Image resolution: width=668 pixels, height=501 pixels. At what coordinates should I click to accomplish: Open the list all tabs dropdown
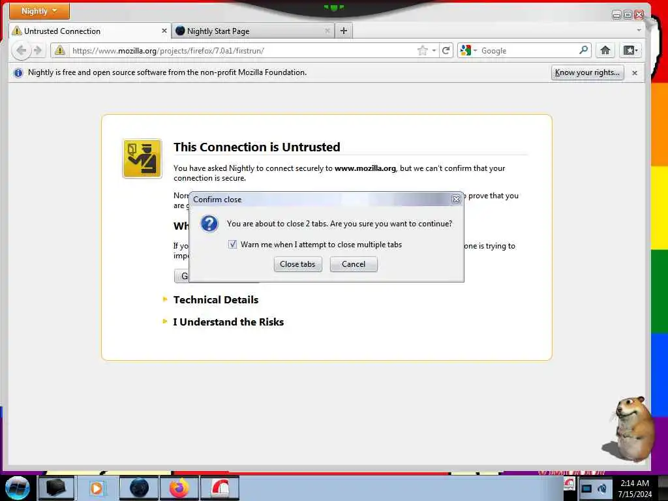[x=639, y=31]
